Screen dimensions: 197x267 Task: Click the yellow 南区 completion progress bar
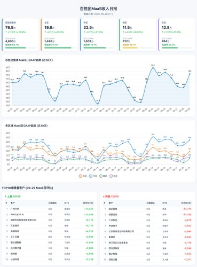click(138, 48)
